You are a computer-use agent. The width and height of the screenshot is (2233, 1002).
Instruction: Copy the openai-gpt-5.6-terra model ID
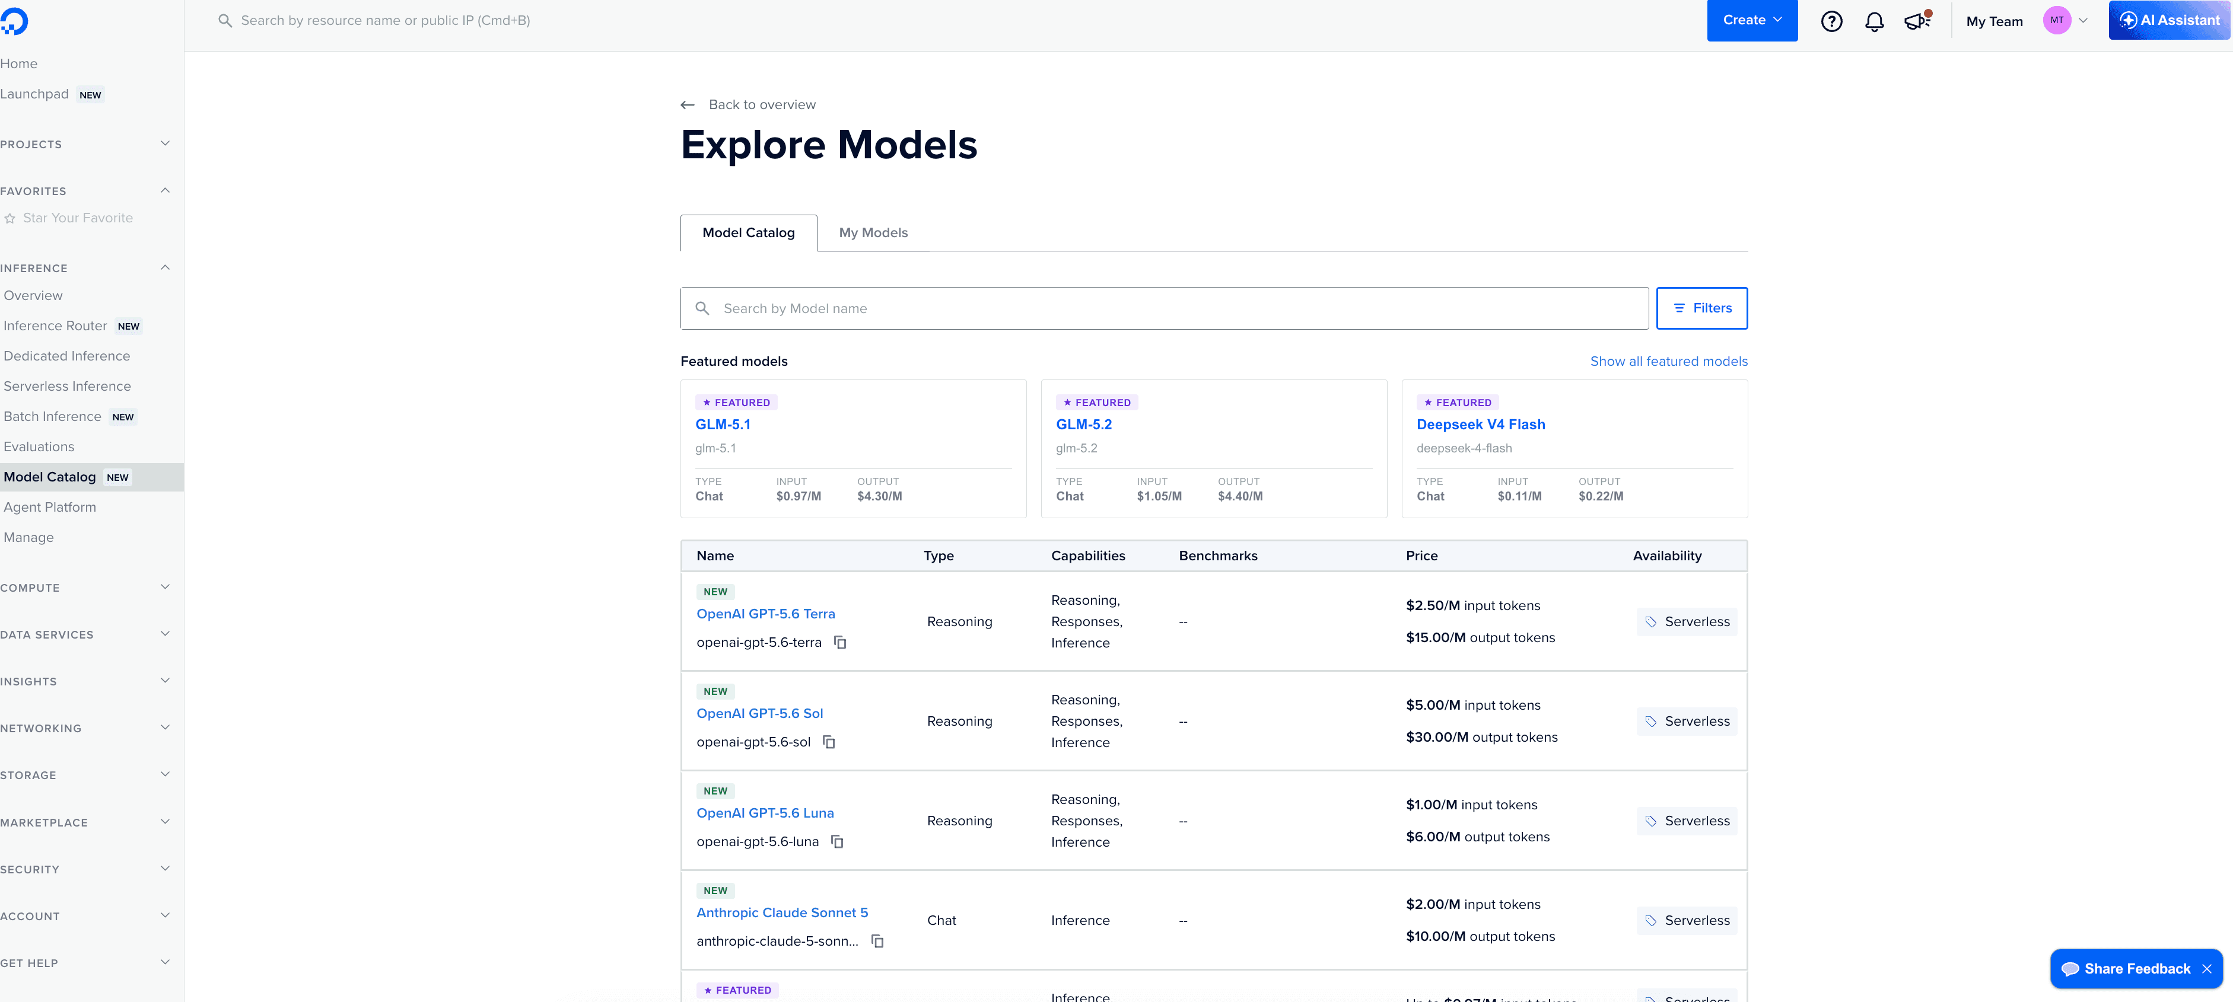[x=840, y=643]
